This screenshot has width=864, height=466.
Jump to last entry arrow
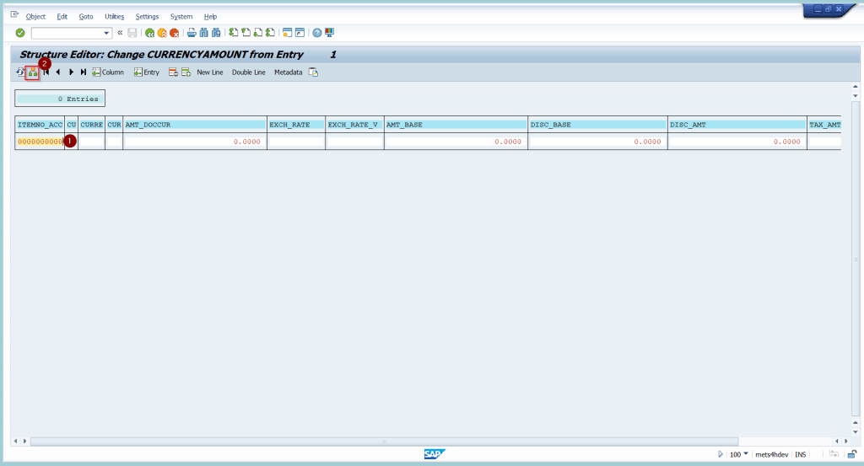tap(84, 72)
